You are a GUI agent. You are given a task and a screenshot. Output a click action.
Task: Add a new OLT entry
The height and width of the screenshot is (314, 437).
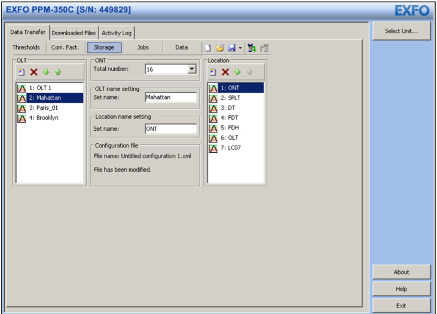click(22, 72)
